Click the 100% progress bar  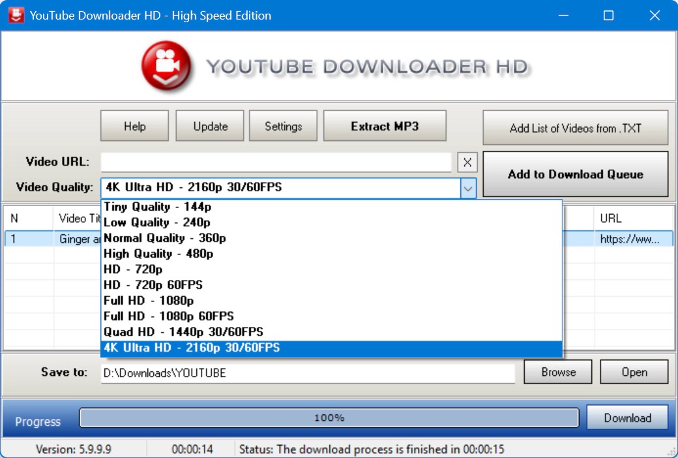329,418
